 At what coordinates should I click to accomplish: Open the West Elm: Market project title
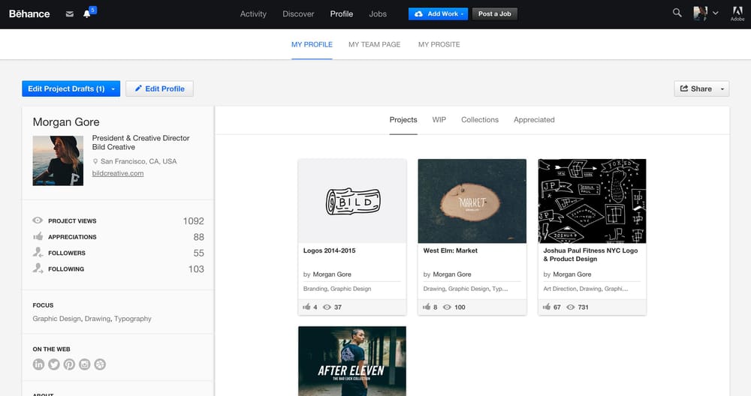click(x=450, y=250)
